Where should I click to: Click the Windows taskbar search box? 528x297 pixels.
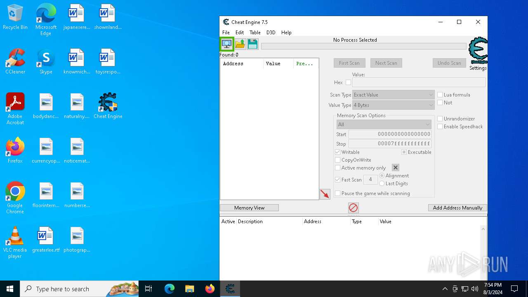pos(79,289)
